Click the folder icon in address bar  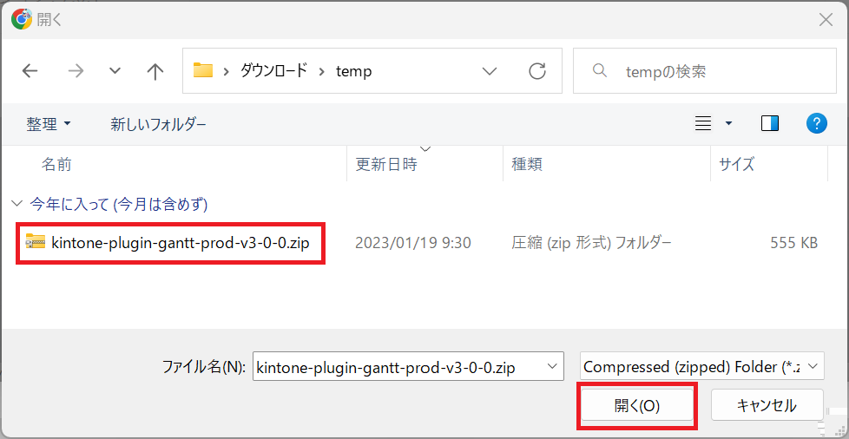[203, 70]
